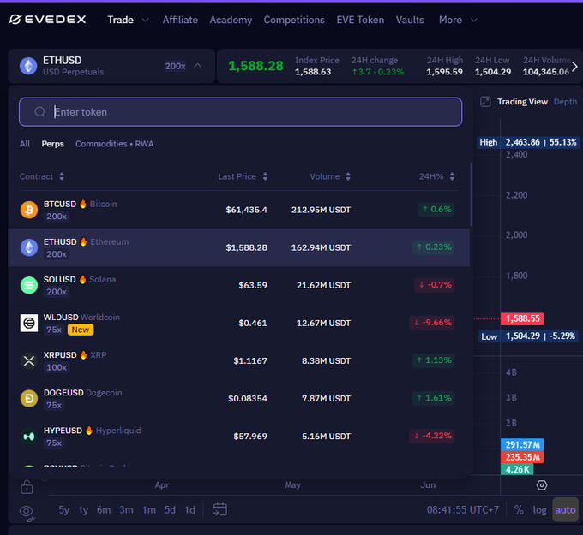Toggle log scale on chart

pyautogui.click(x=539, y=510)
